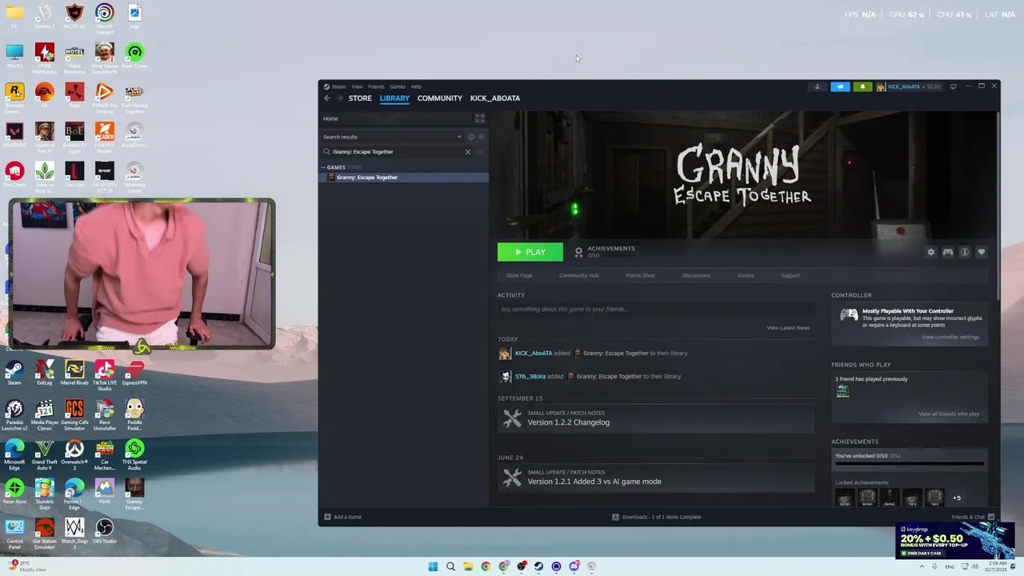Viewport: 1024px width, 576px height.
Task: Switch to the STORE tab
Action: 360,98
